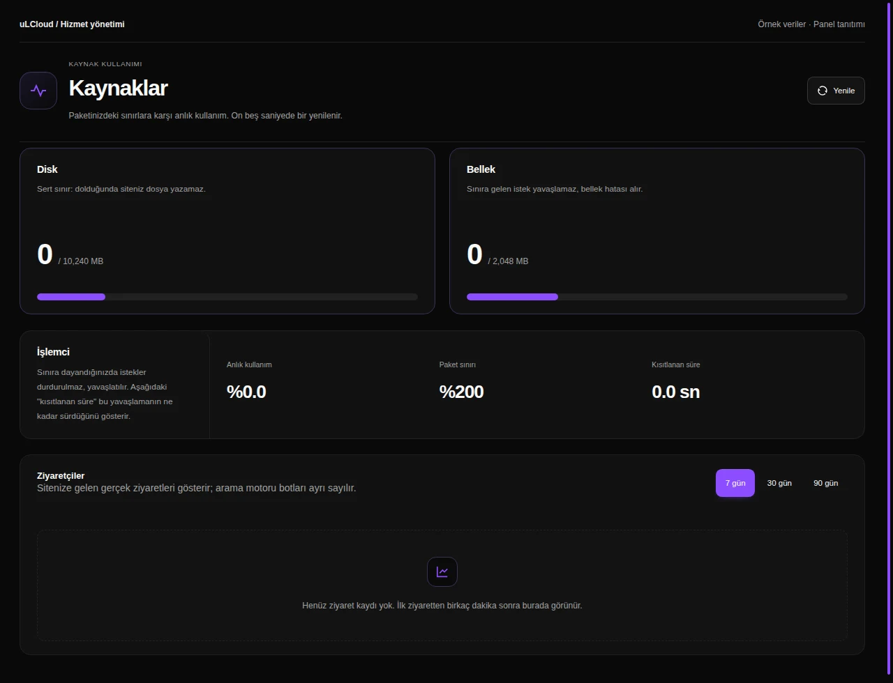This screenshot has width=893, height=683.
Task: Click the Örnek veriler · Panel tanıtımı text
Action: (x=811, y=24)
